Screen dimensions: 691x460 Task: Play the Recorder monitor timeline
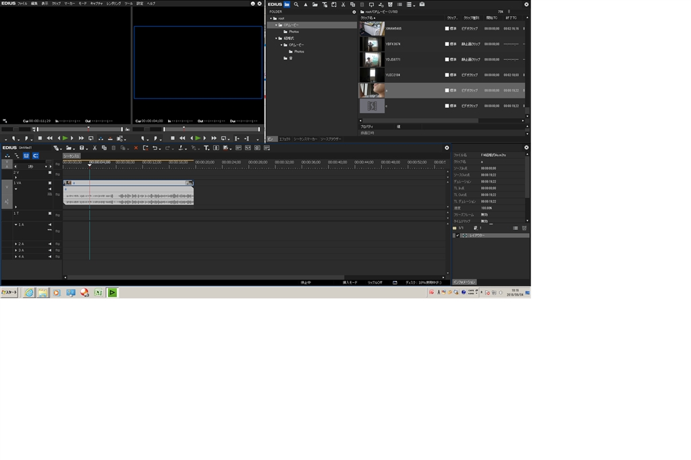[198, 138]
